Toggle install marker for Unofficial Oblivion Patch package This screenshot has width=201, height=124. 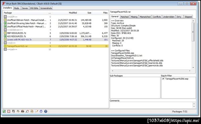coord(5,20)
